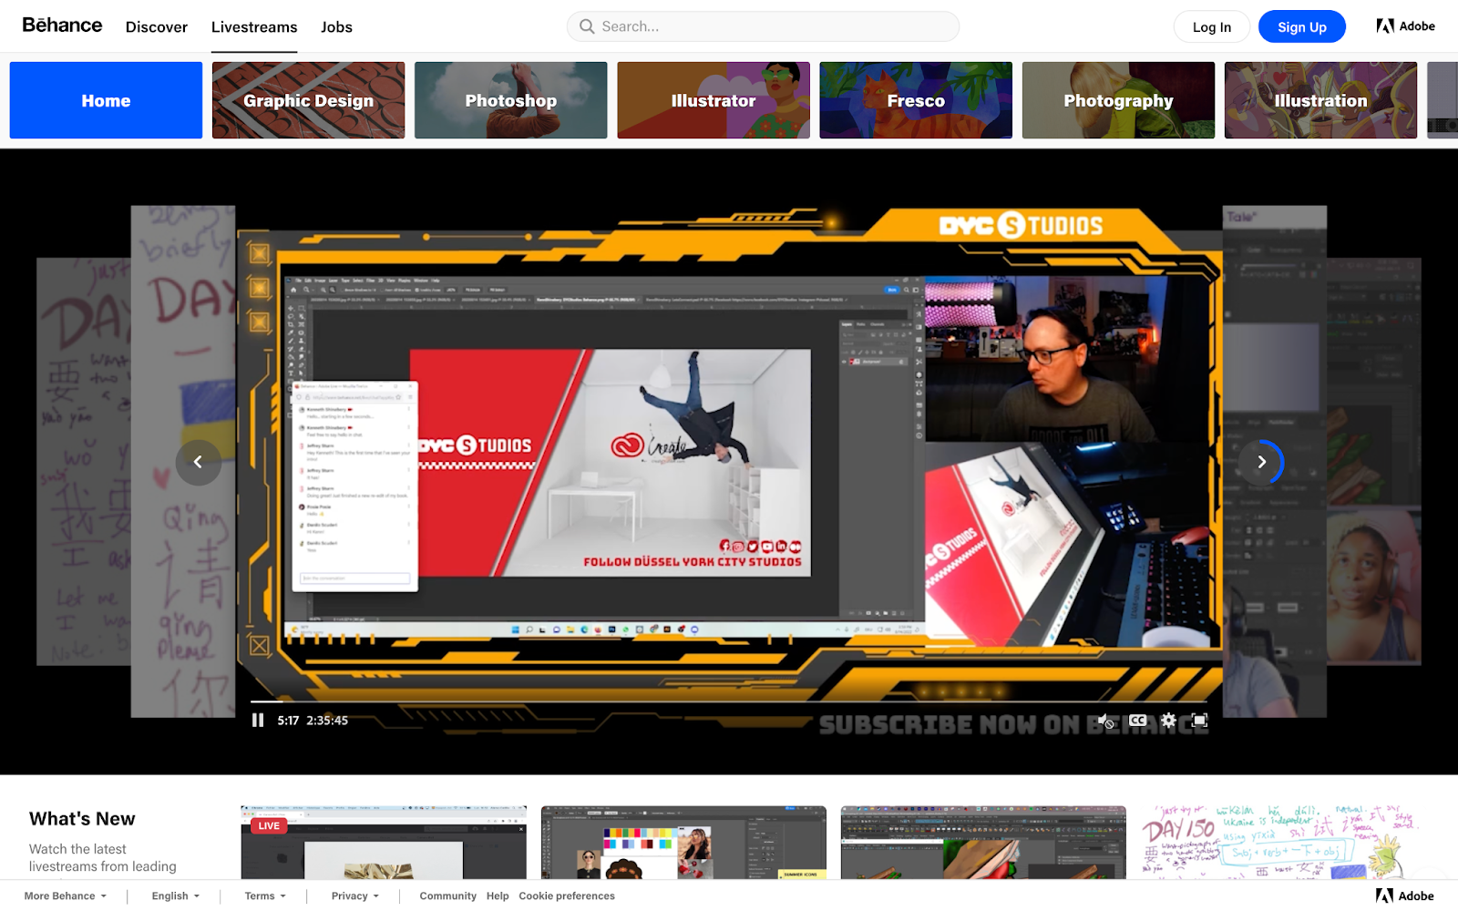Go to the Jobs page
The width and height of the screenshot is (1458, 911).
(x=336, y=27)
